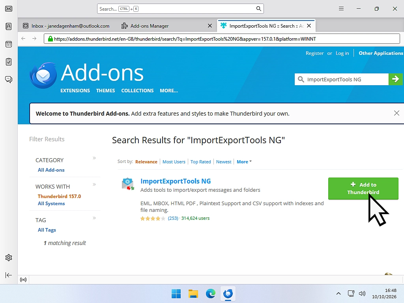The image size is (404, 303).
Task: Open the More sort options dropdown
Action: tap(244, 162)
